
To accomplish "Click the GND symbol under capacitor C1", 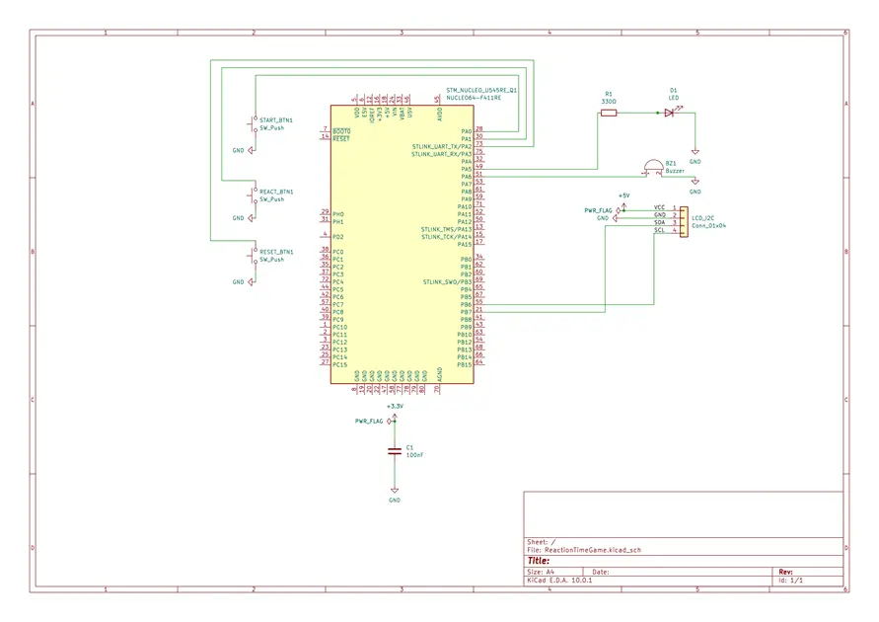I will coord(395,491).
